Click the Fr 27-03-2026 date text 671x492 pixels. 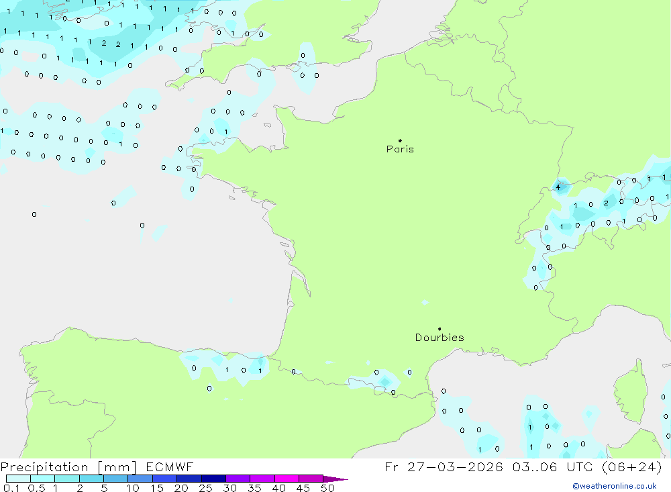point(444,466)
